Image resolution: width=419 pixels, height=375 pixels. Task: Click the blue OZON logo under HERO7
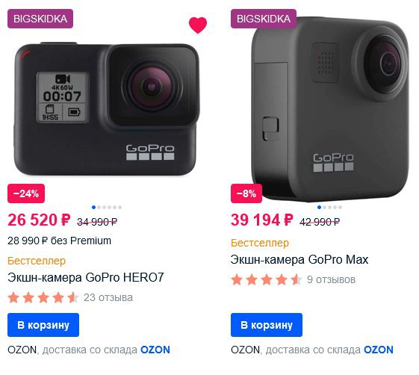[x=155, y=350]
